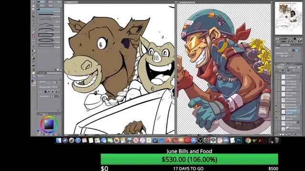This screenshot has height=171, width=305.
Task: Click the first icon in Layer panel bottom bar
Action: click(281, 134)
